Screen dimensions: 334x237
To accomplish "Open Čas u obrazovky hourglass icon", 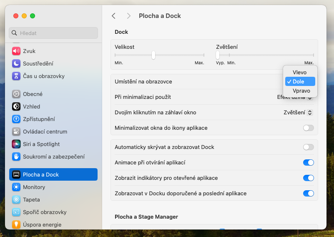I will point(16,76).
